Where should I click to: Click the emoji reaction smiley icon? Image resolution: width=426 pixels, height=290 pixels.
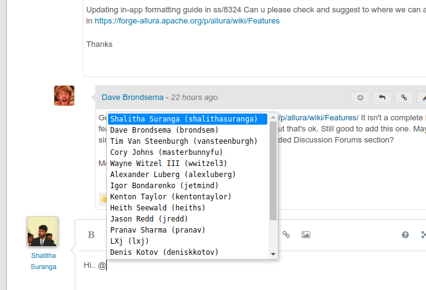coord(360,97)
